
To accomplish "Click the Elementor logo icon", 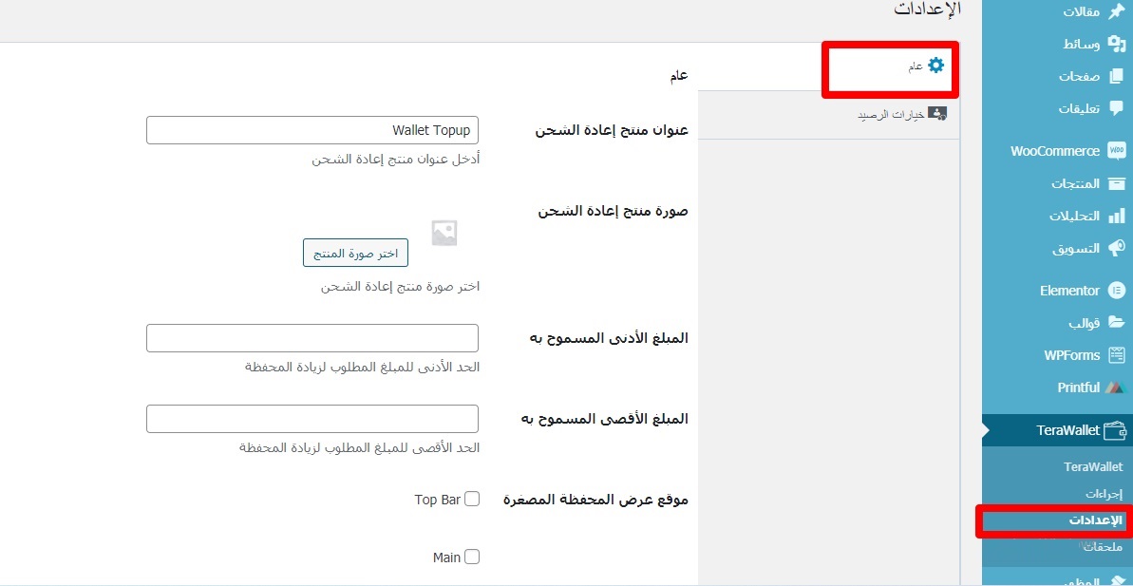I will pyautogui.click(x=1116, y=291).
